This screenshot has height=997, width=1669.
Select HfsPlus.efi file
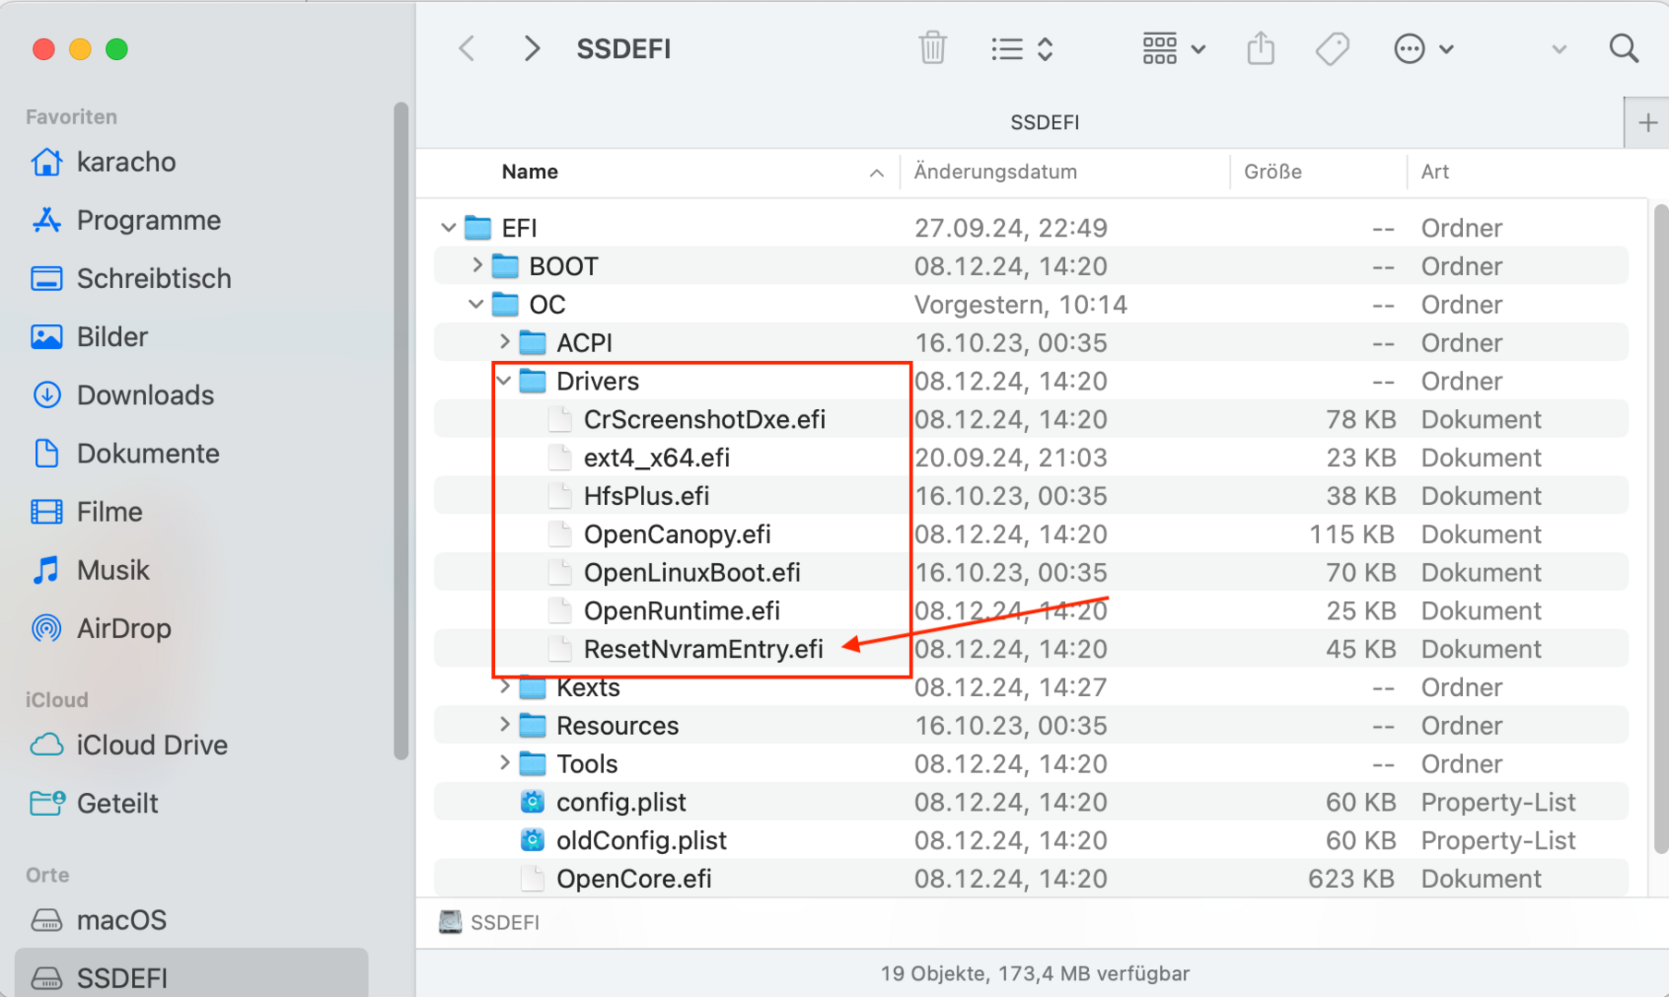(x=1031, y=496)
